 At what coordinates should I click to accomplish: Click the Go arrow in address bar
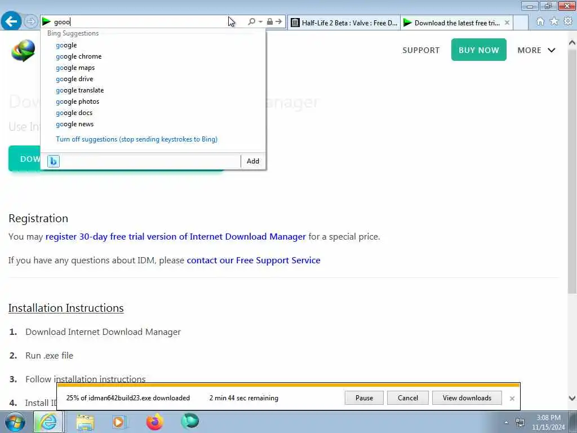(x=279, y=22)
